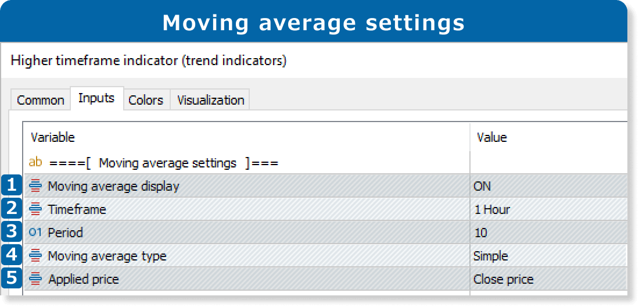Click the Value column header
The height and width of the screenshot is (307, 639).
(x=491, y=138)
